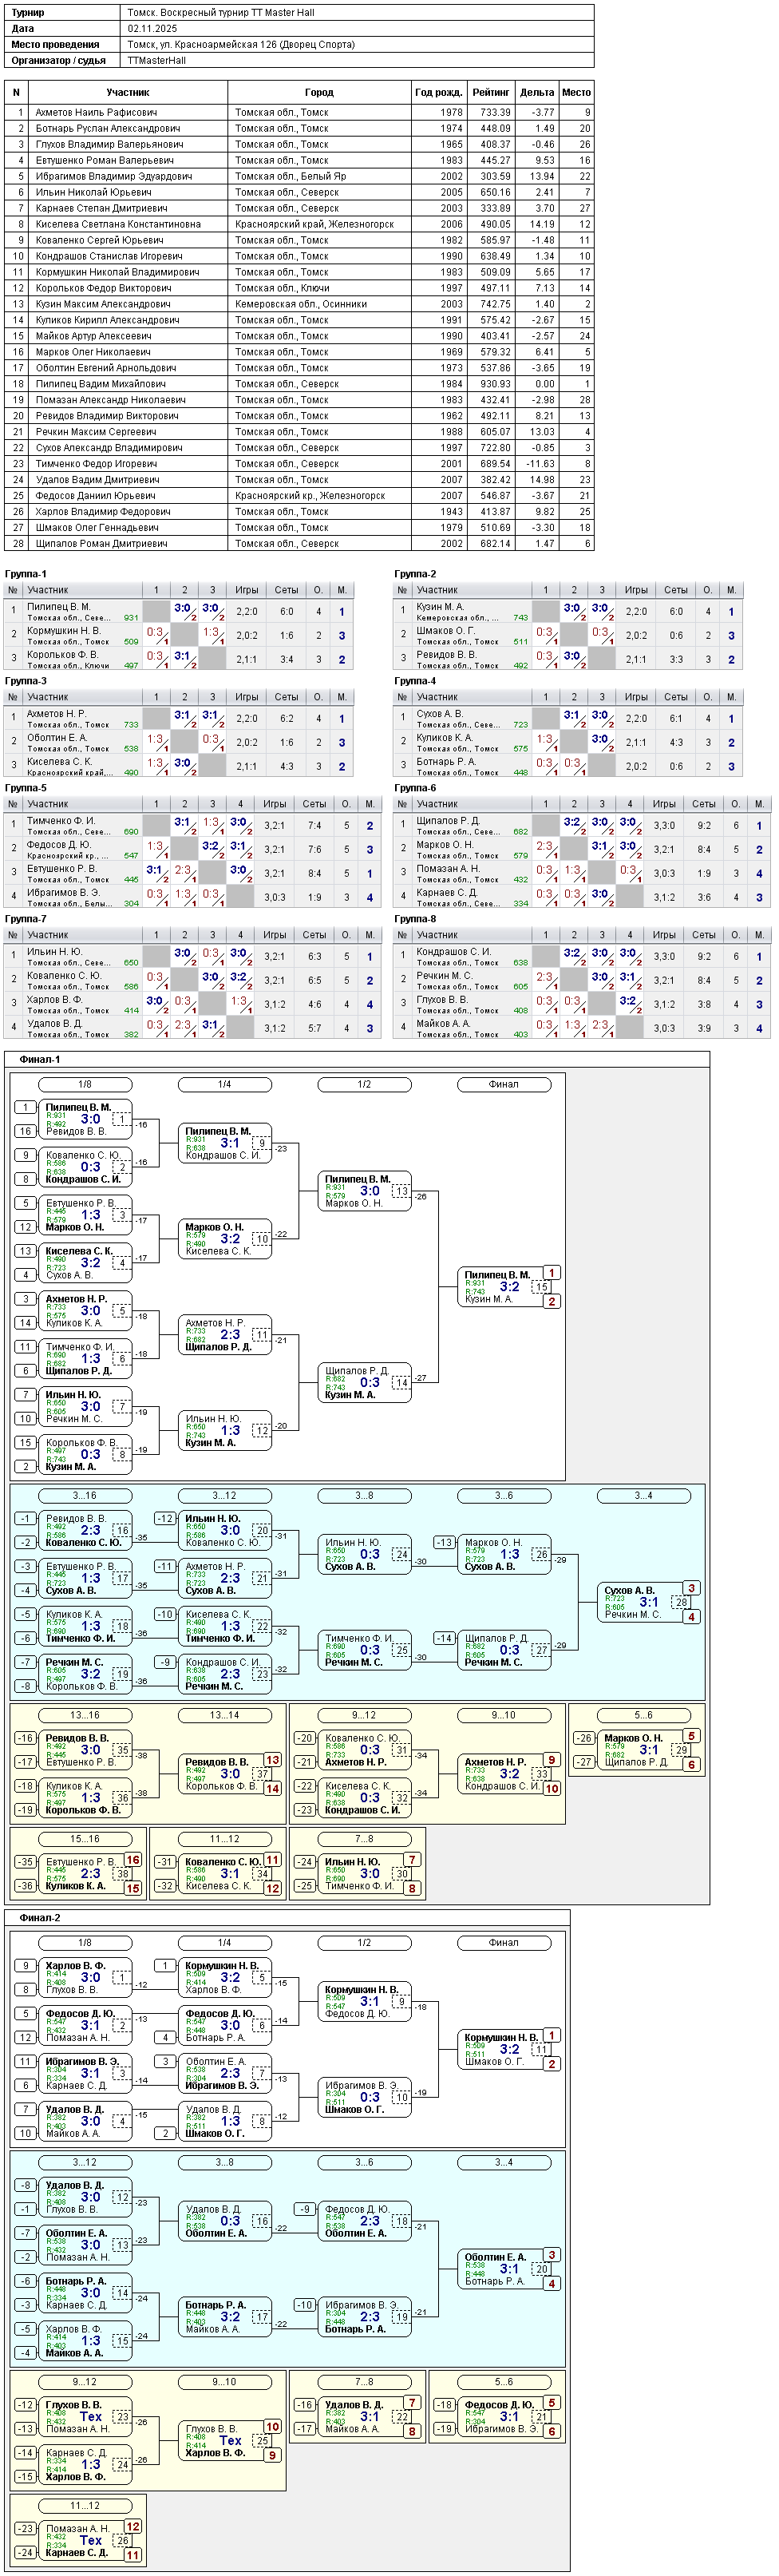779x2576 pixels.
Task: Click the organizer value 'TTMasterHall'
Action: (x=156, y=61)
